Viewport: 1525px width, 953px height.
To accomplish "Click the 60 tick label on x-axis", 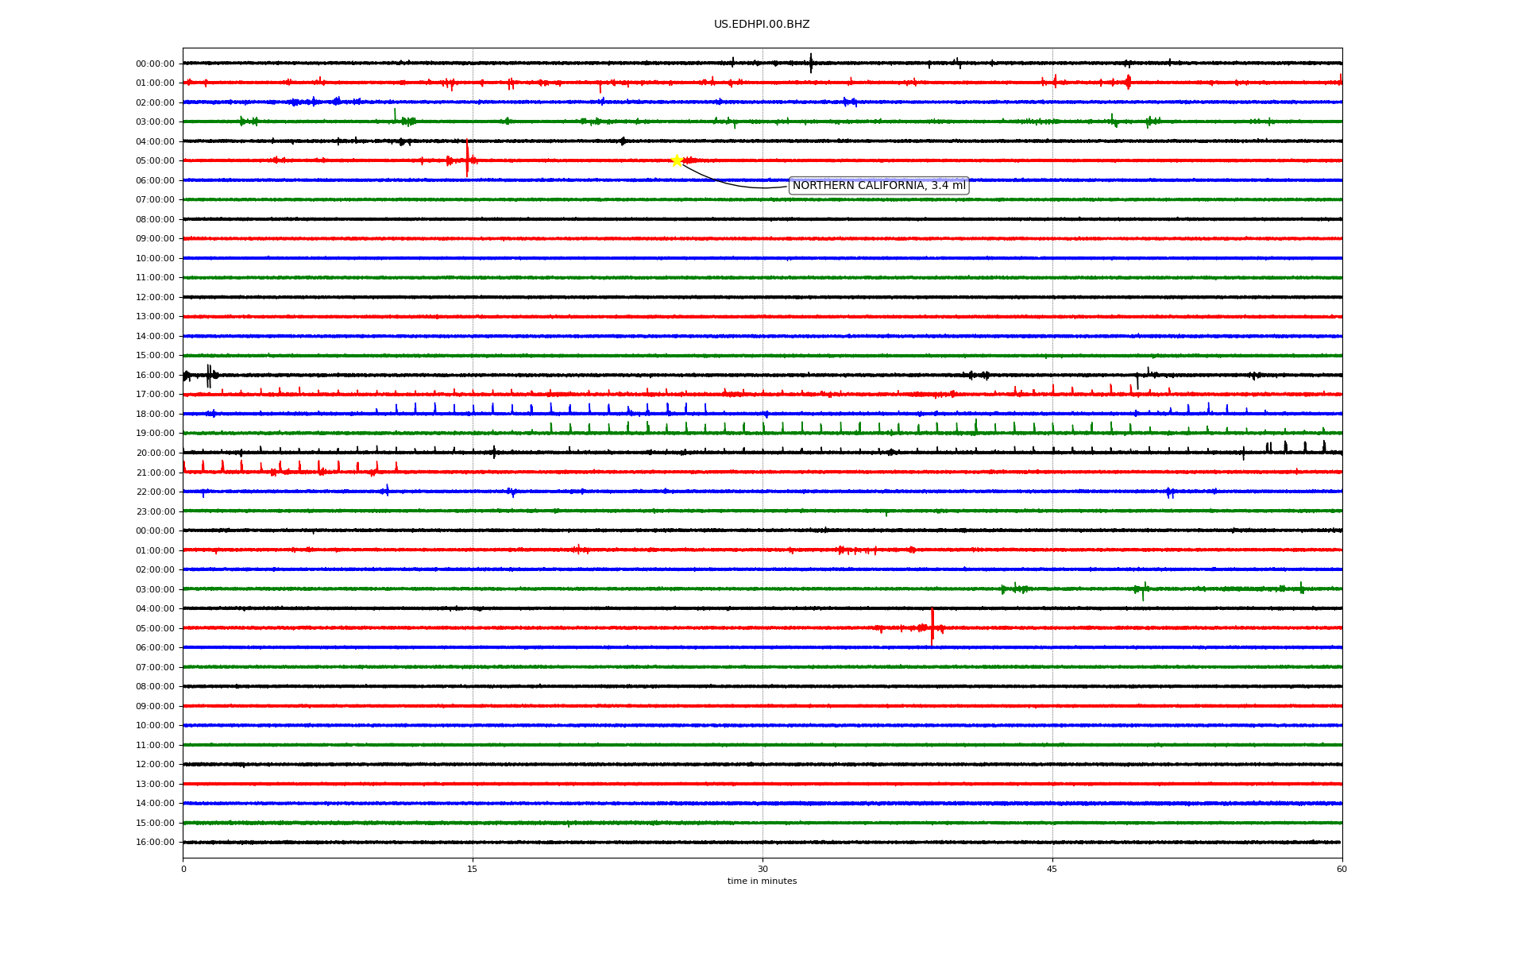I will tap(1341, 869).
